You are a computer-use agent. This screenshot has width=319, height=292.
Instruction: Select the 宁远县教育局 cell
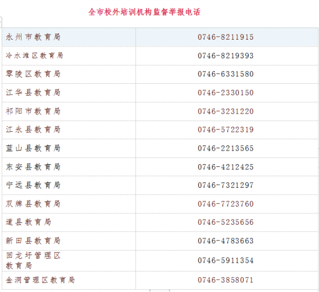(69, 185)
